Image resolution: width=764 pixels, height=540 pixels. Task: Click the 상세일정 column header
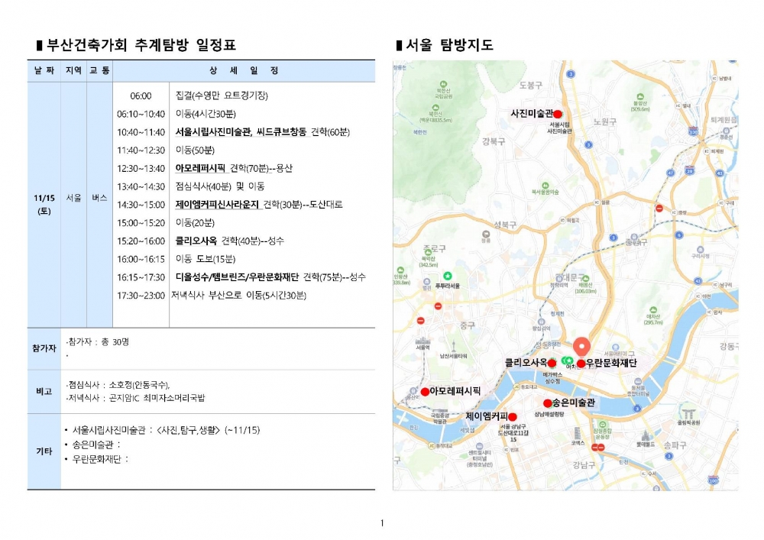[x=244, y=71]
